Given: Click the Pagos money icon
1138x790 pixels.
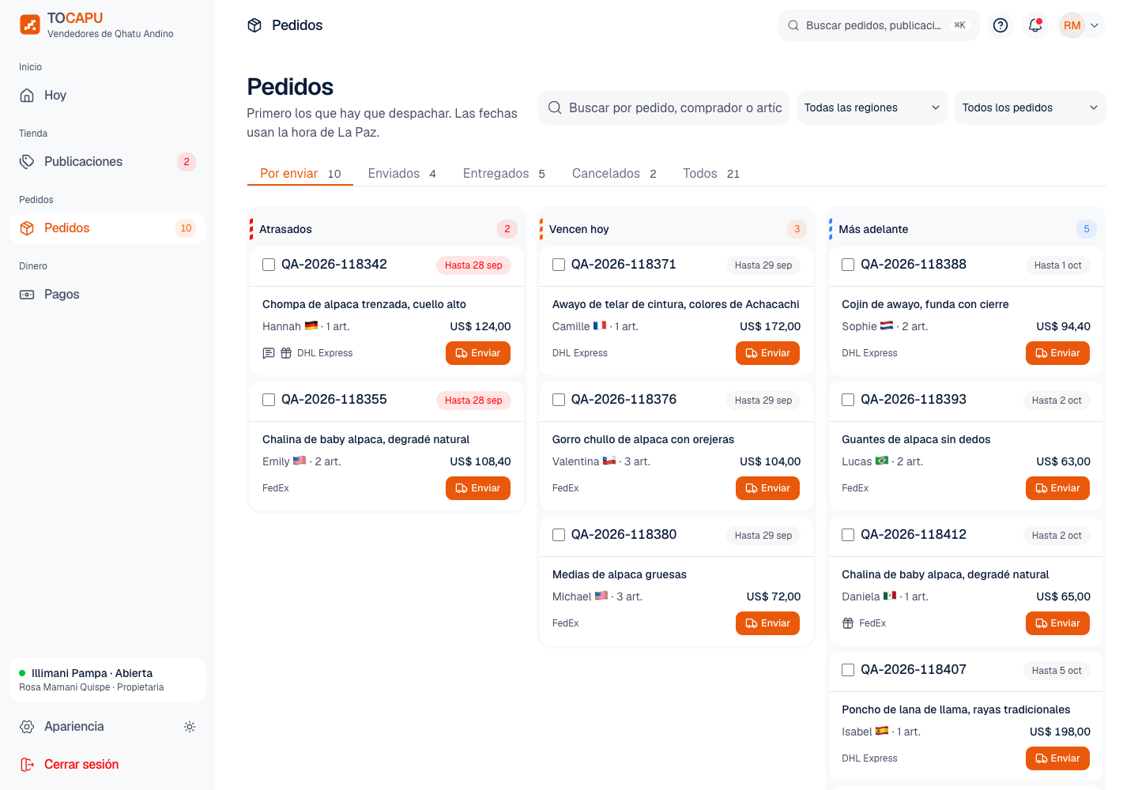Looking at the screenshot, I should (27, 295).
